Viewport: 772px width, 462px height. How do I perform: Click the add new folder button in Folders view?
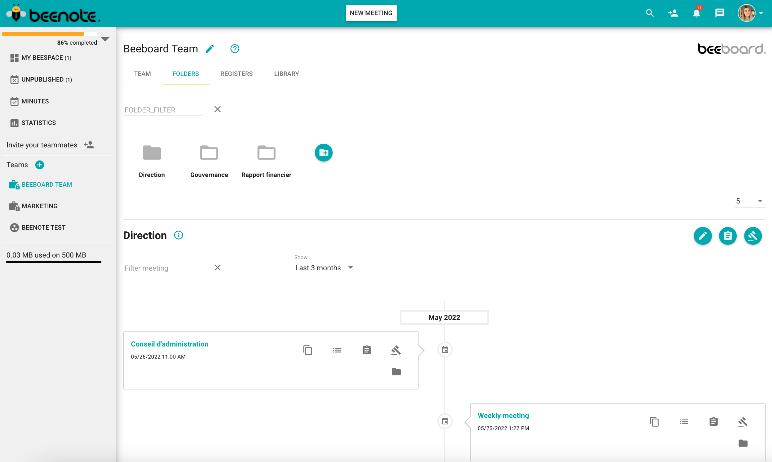[x=323, y=152]
